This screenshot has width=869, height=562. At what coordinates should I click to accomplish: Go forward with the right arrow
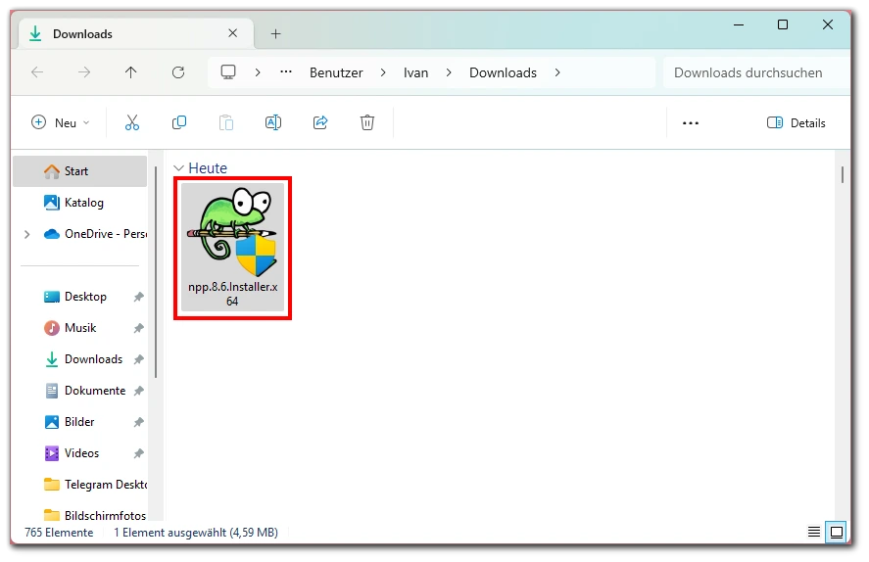(x=84, y=72)
